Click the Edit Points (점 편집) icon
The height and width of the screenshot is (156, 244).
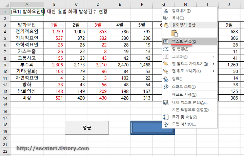(x=166, y=49)
